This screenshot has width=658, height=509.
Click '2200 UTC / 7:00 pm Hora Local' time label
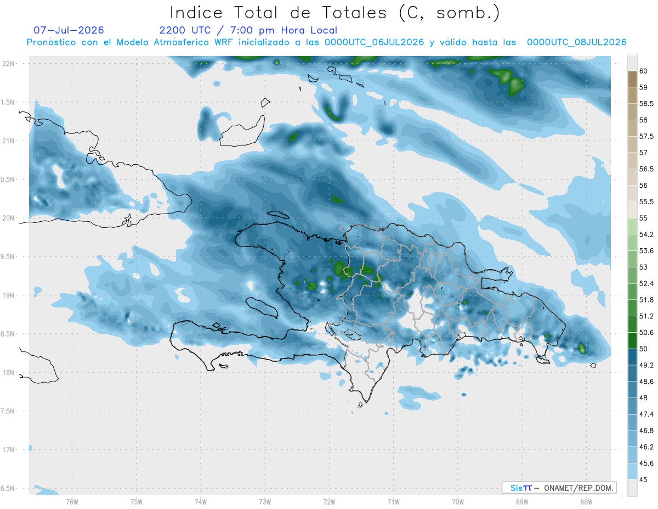[248, 31]
